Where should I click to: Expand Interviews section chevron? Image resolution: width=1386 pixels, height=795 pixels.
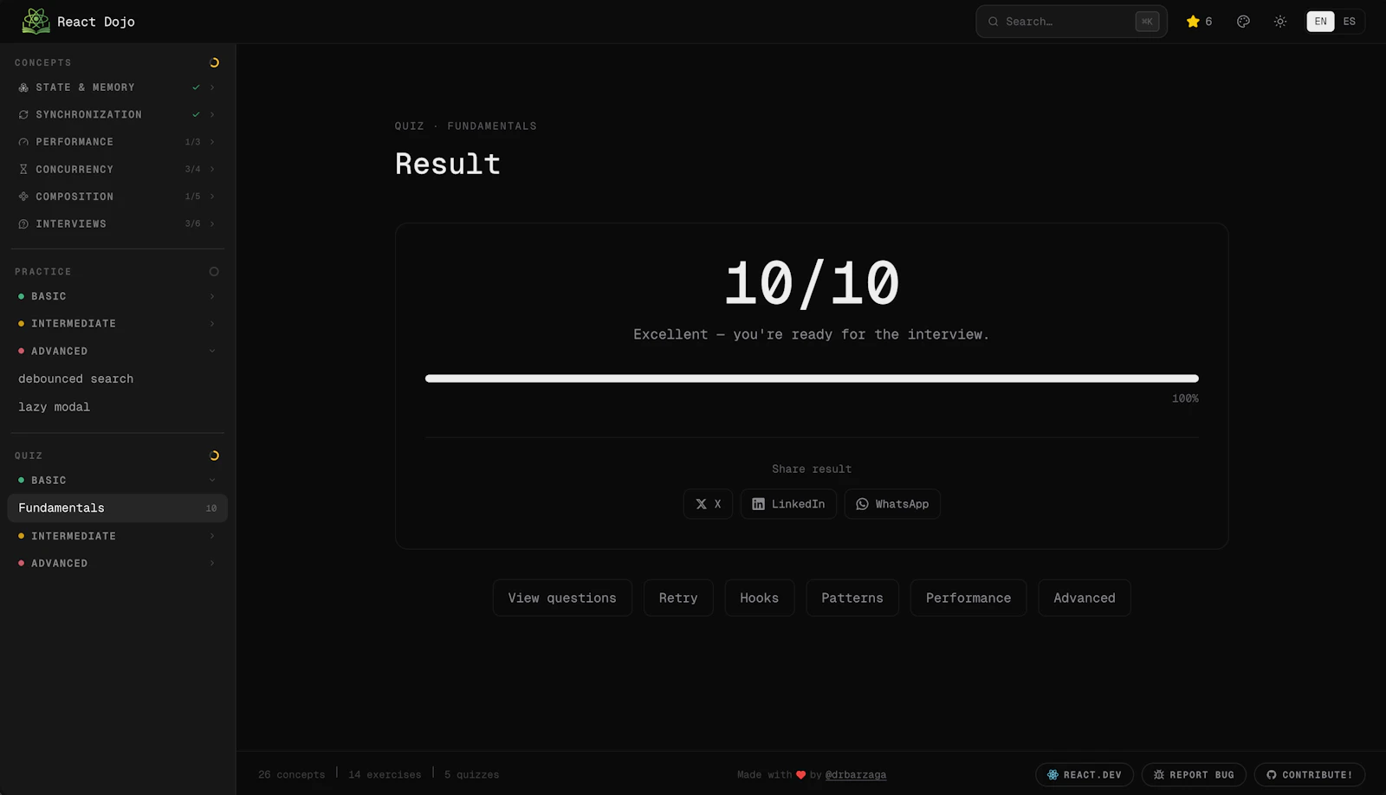pyautogui.click(x=212, y=224)
